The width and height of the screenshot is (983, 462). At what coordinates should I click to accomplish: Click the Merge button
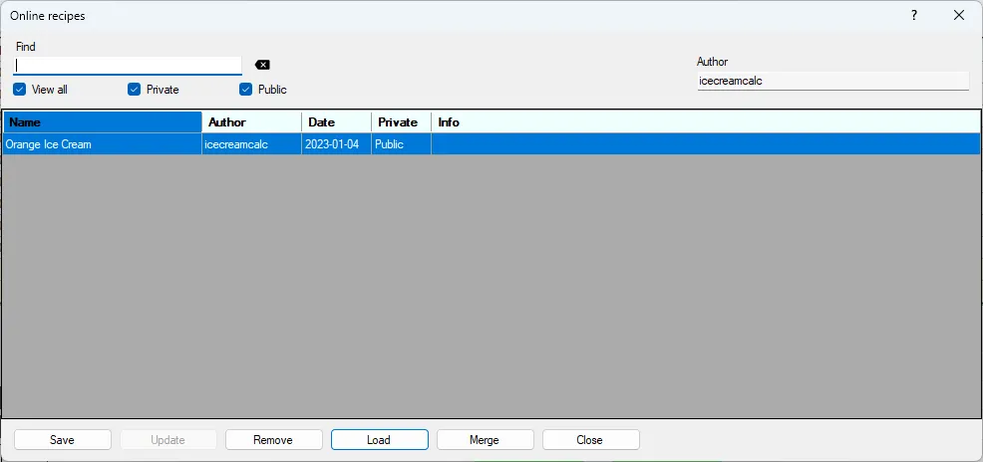click(485, 440)
